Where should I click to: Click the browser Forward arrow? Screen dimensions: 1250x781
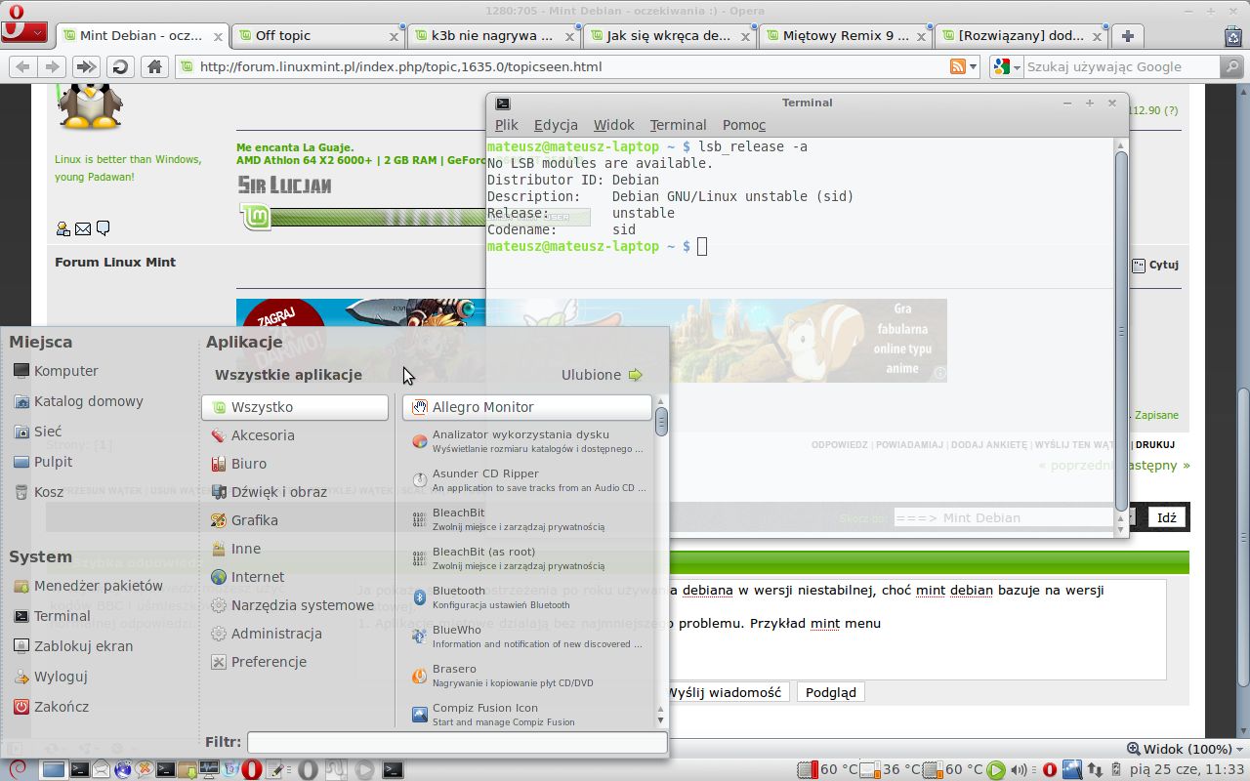[51, 66]
